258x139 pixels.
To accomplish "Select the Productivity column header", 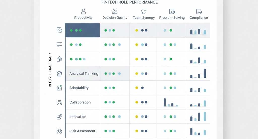I will (83, 18).
